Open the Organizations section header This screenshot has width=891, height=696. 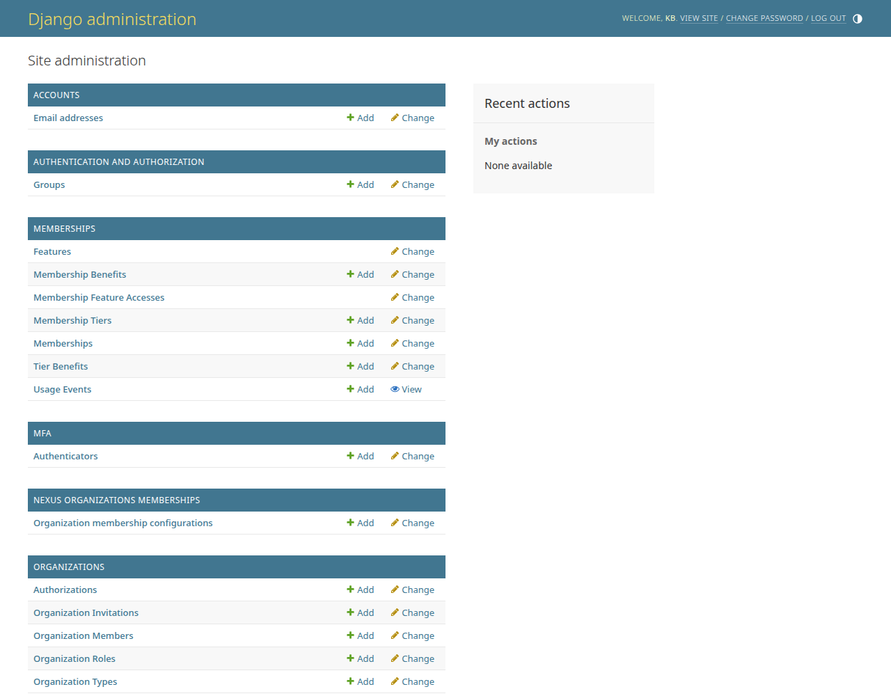[69, 567]
